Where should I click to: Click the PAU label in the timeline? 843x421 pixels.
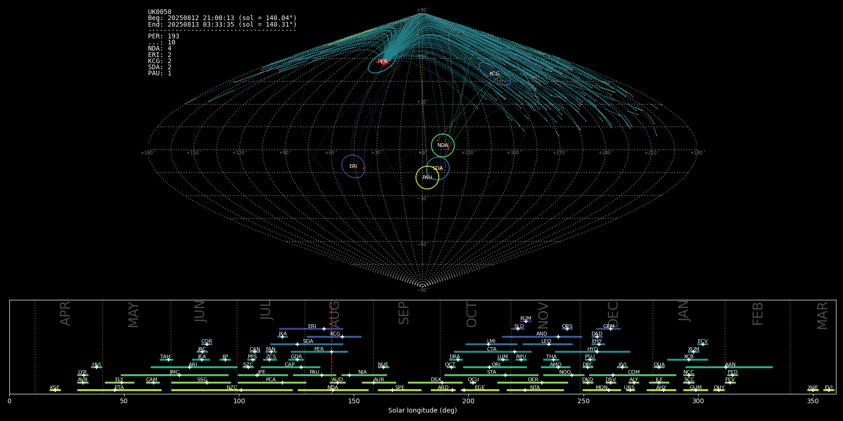tap(314, 372)
